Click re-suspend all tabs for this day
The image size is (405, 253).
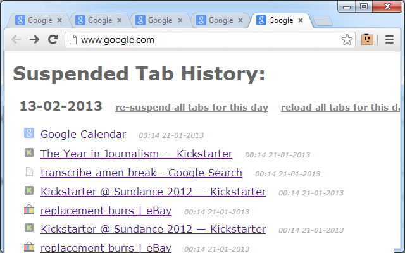(x=192, y=108)
